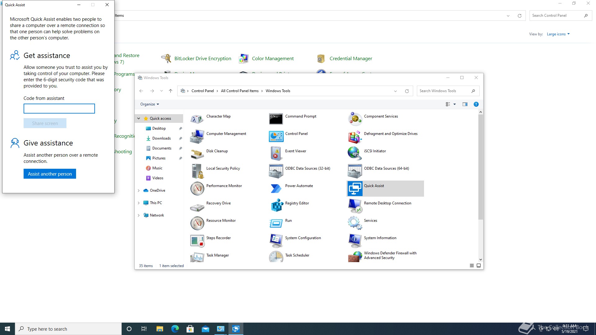Launch Command Prompt icon
Image resolution: width=596 pixels, height=335 pixels.
(x=276, y=119)
